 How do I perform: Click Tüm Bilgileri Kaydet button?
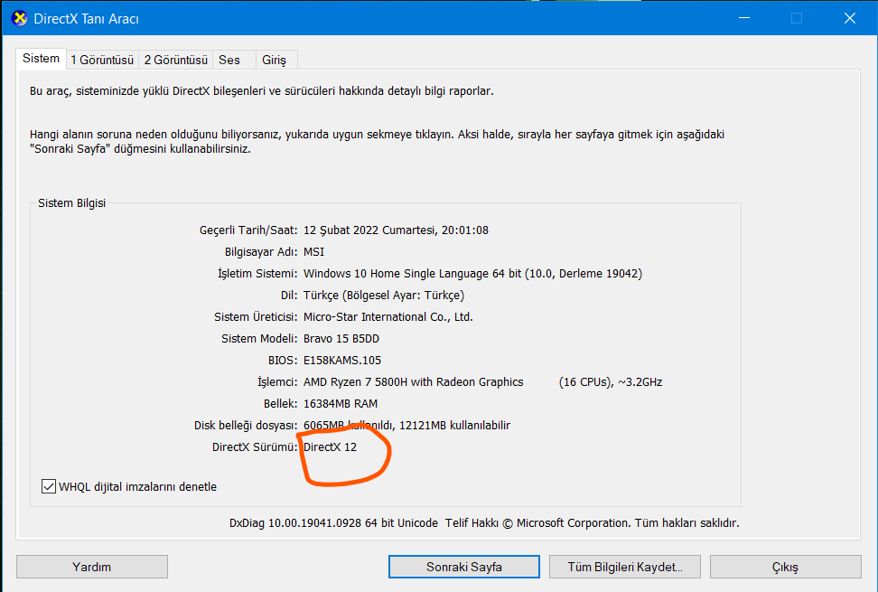click(625, 567)
